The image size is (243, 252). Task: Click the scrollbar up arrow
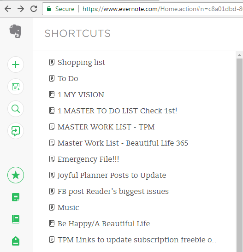[x=239, y=55]
